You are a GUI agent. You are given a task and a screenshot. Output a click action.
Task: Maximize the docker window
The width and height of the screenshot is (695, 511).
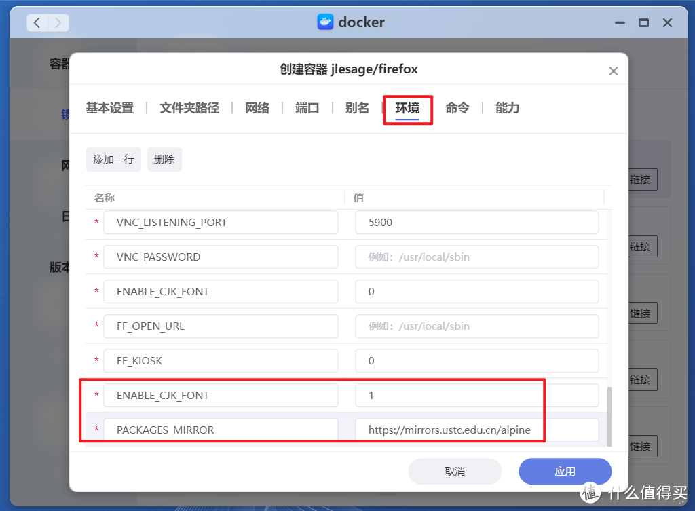(643, 22)
